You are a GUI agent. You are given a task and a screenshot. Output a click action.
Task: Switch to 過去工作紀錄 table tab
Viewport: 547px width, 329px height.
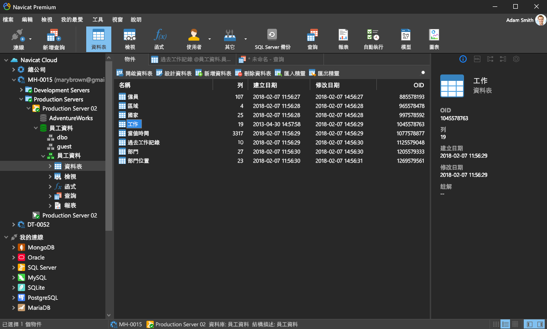tap(192, 59)
